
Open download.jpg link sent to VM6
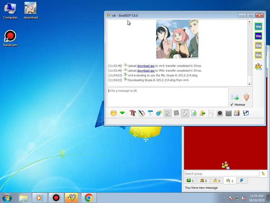(146, 71)
